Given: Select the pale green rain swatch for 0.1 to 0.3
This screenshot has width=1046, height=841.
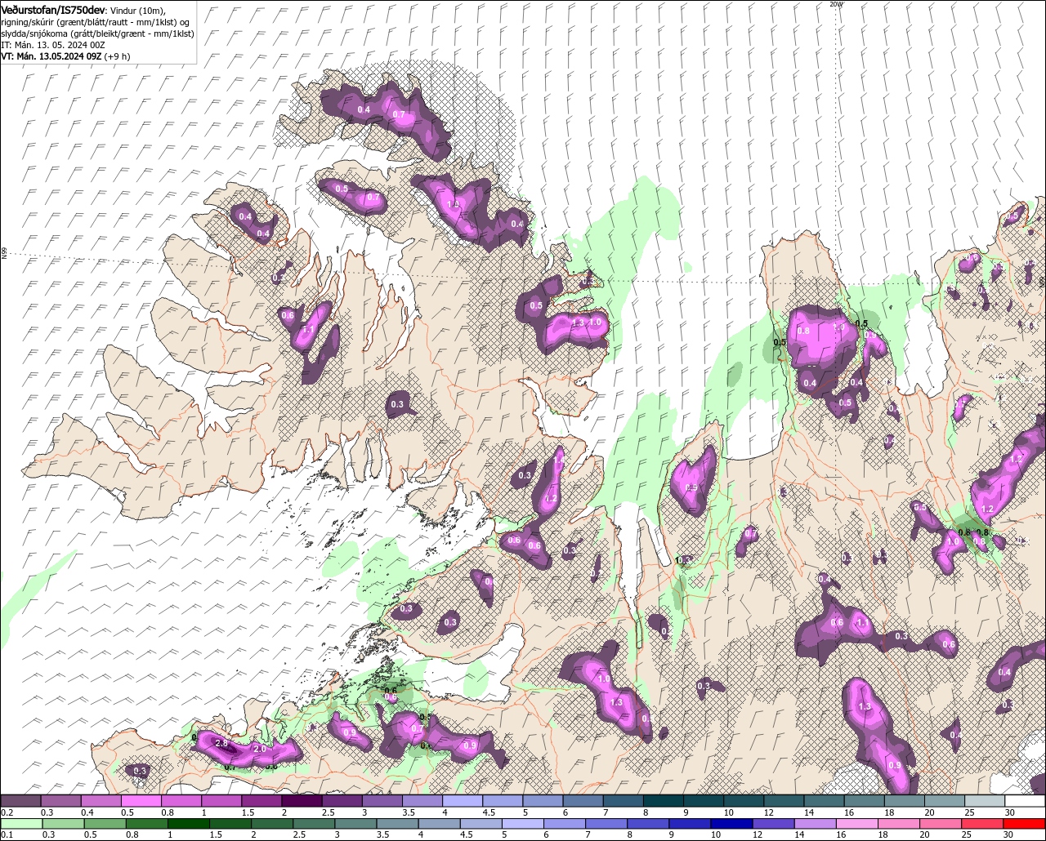Looking at the screenshot, I should pos(21,823).
